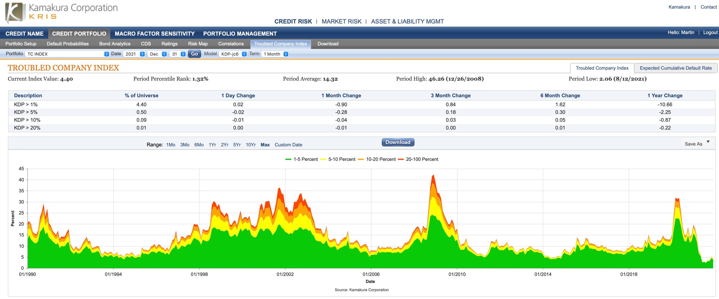Image resolution: width=719 pixels, height=299 pixels.
Task: Expand the year 2021 date dropdown
Action: tap(135, 54)
